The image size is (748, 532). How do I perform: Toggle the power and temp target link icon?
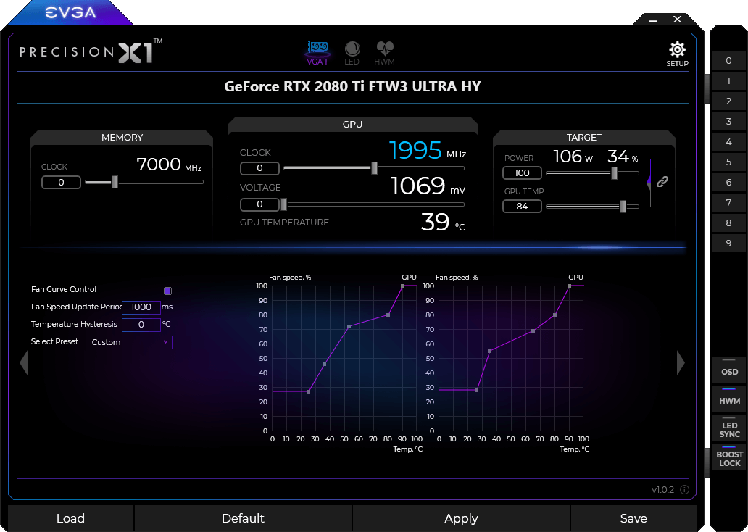[x=662, y=182]
